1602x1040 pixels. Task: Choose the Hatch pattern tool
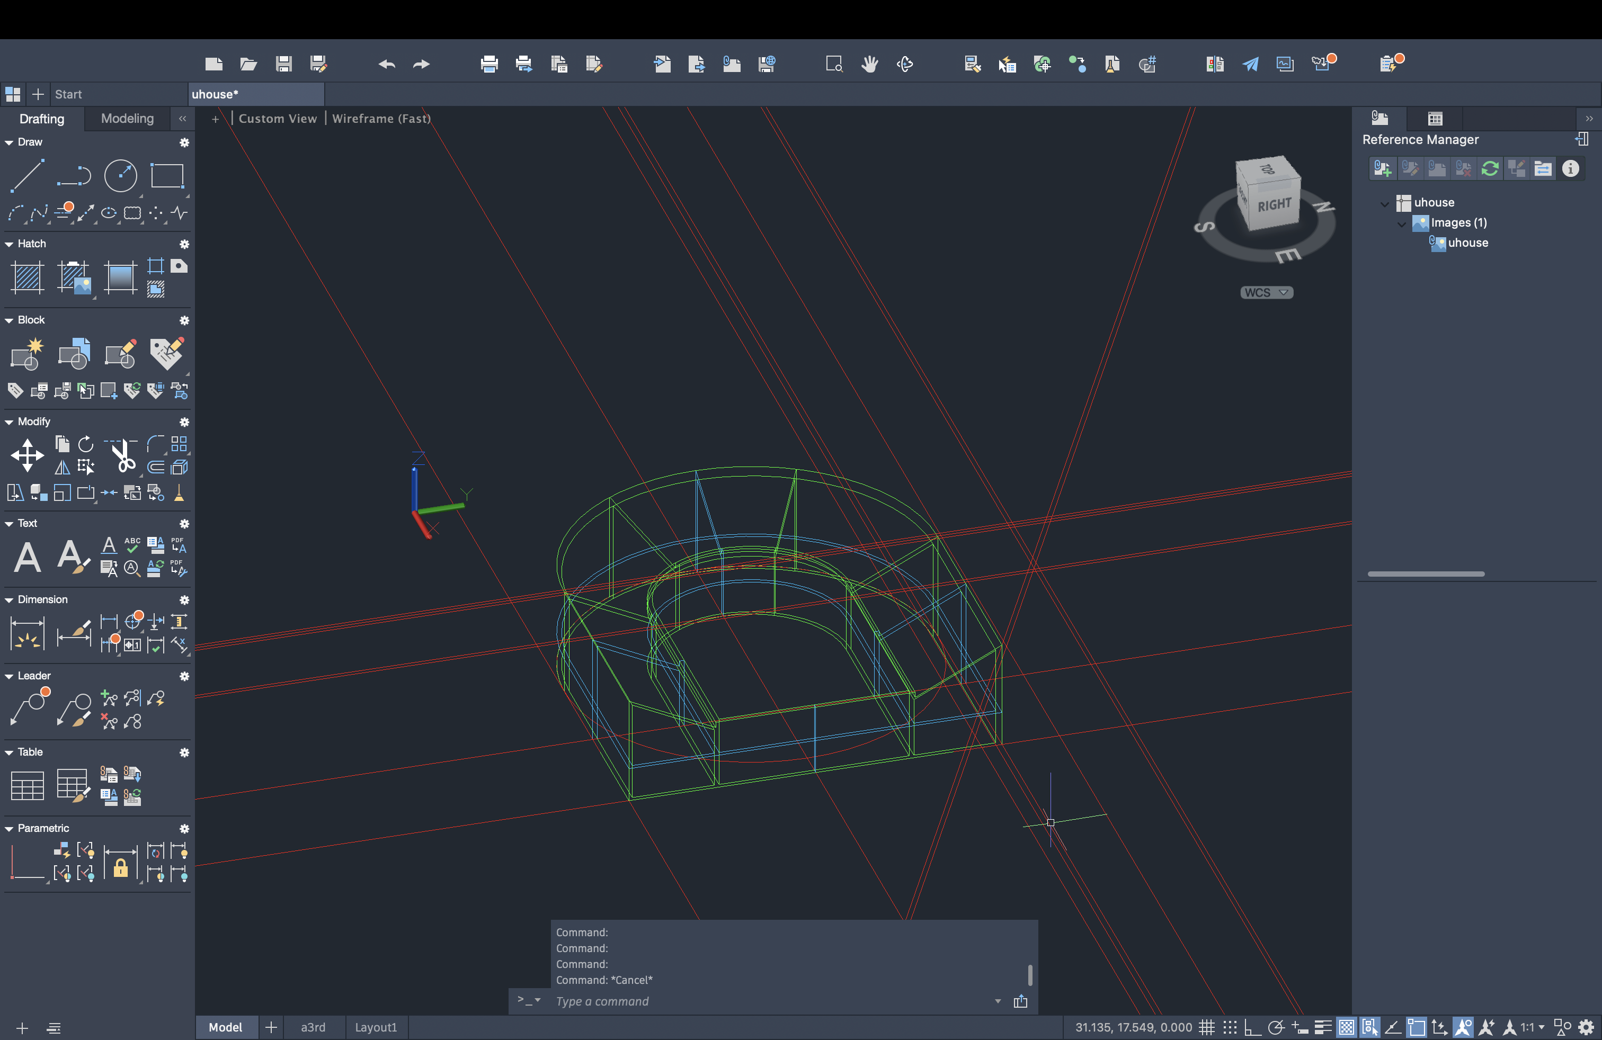27,277
